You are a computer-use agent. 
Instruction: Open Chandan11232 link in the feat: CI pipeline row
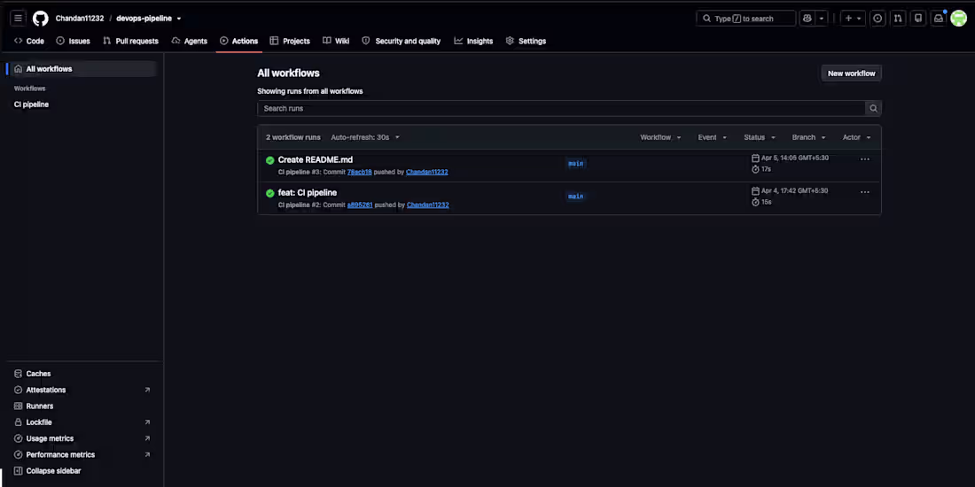pos(428,205)
